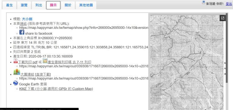This screenshot has height=110, width=233.
Task: Go to the 其他地圖 tab
Action: [86, 5]
